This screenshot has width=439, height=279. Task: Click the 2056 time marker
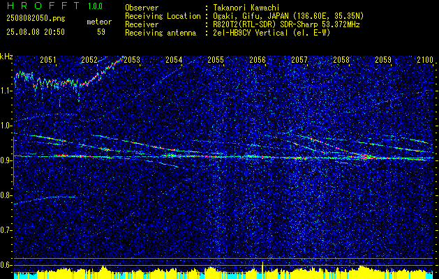click(258, 59)
